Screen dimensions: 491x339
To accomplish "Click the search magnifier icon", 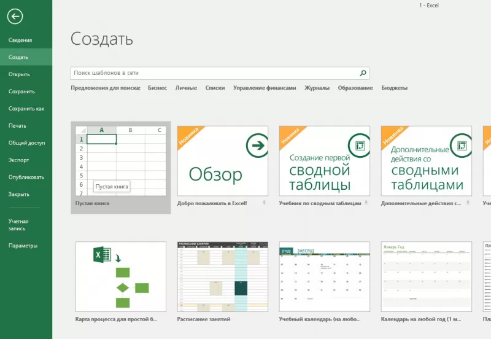I will [363, 73].
